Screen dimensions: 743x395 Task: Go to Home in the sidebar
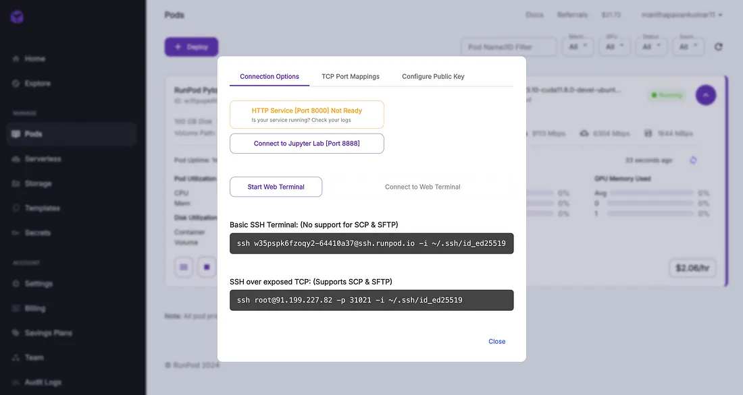coord(34,59)
